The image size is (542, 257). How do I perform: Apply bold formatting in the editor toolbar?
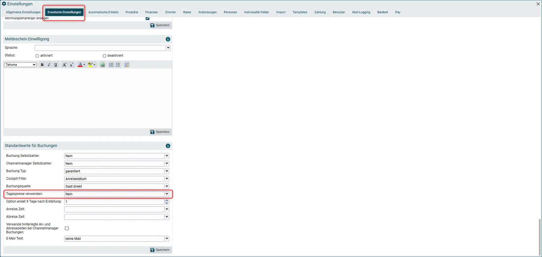42,65
